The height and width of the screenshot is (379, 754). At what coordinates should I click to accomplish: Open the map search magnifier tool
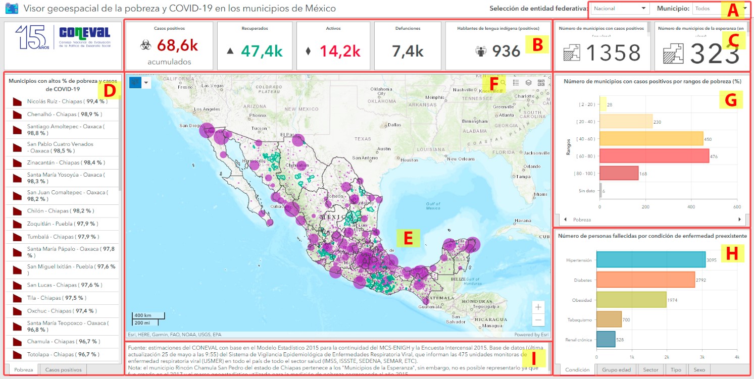504,82
